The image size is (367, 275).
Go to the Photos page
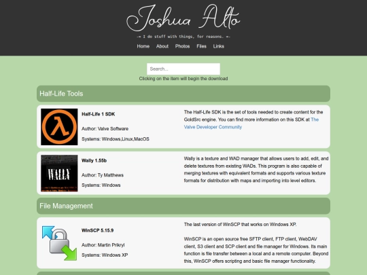click(x=182, y=46)
